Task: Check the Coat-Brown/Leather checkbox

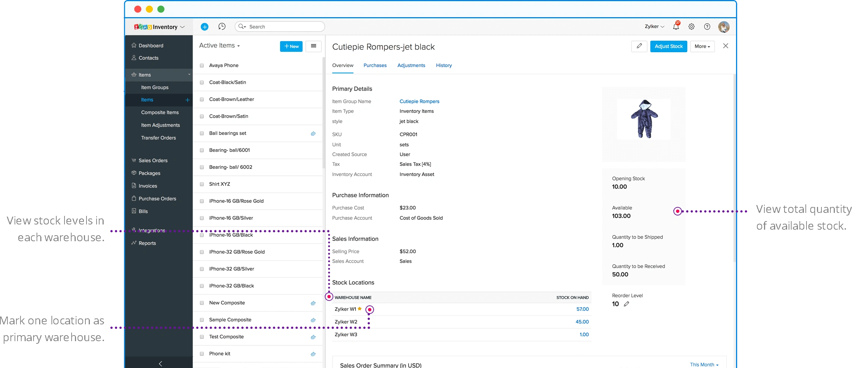Action: click(x=202, y=100)
